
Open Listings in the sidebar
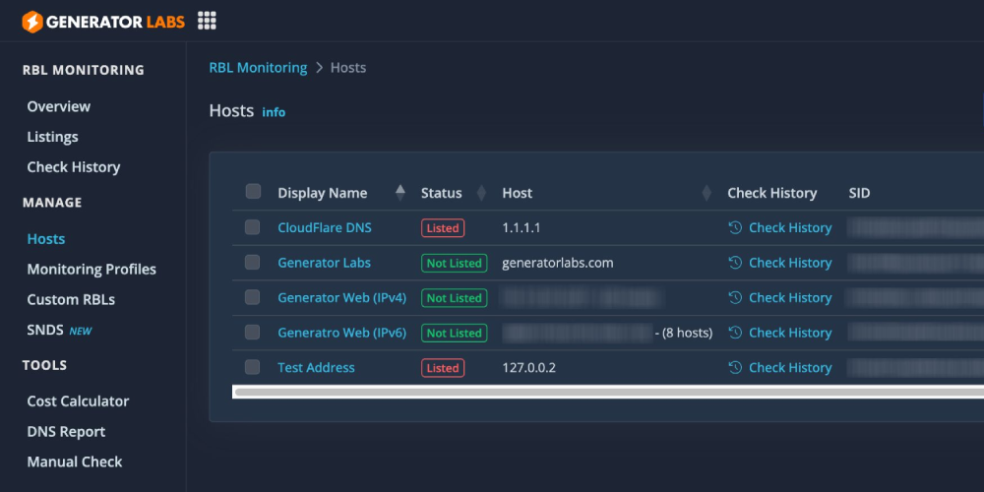(x=53, y=137)
